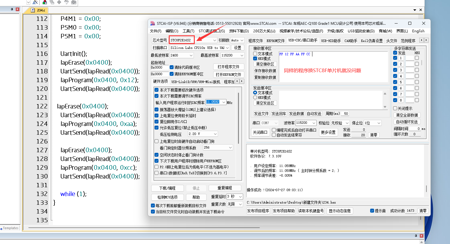Click the 下载/编程 button
Image resolution: width=450 pixels, height=244 pixels.
pos(167,188)
